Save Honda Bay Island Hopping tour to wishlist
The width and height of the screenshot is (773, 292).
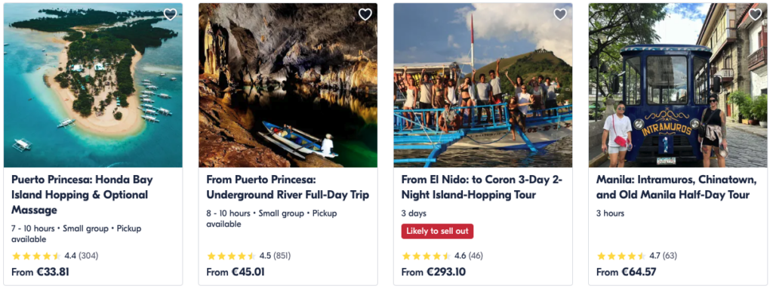pyautogui.click(x=170, y=15)
